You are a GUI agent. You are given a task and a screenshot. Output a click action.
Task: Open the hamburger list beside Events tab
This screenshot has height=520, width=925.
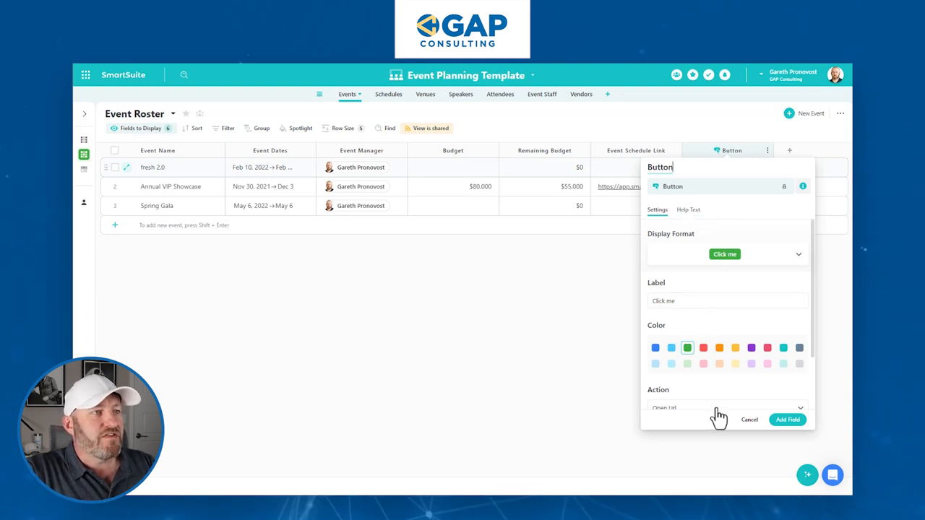(x=319, y=94)
